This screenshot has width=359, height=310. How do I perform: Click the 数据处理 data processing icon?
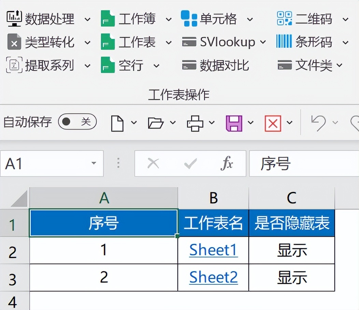(x=14, y=19)
